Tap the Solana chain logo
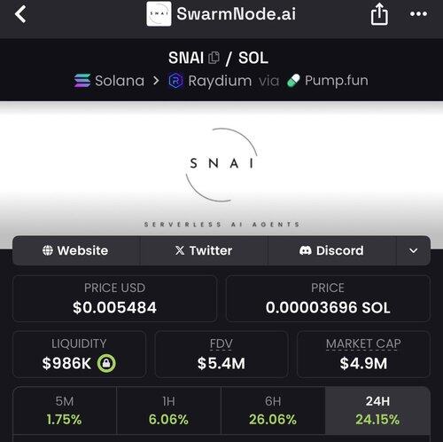 tap(82, 81)
